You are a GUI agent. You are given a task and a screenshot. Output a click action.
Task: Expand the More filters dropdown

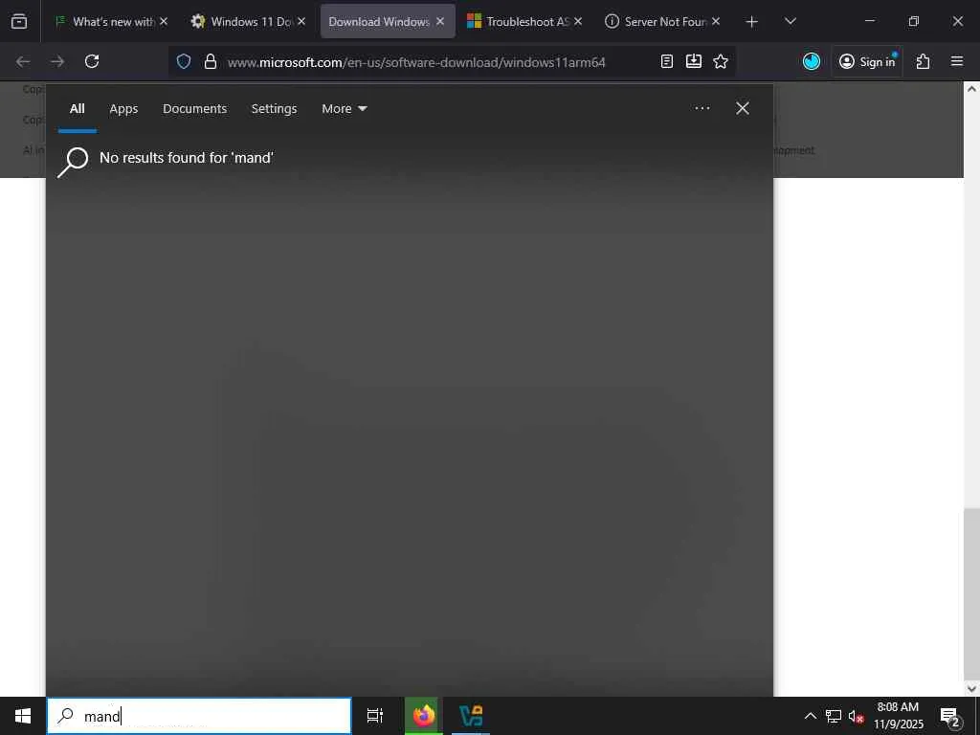(x=345, y=109)
